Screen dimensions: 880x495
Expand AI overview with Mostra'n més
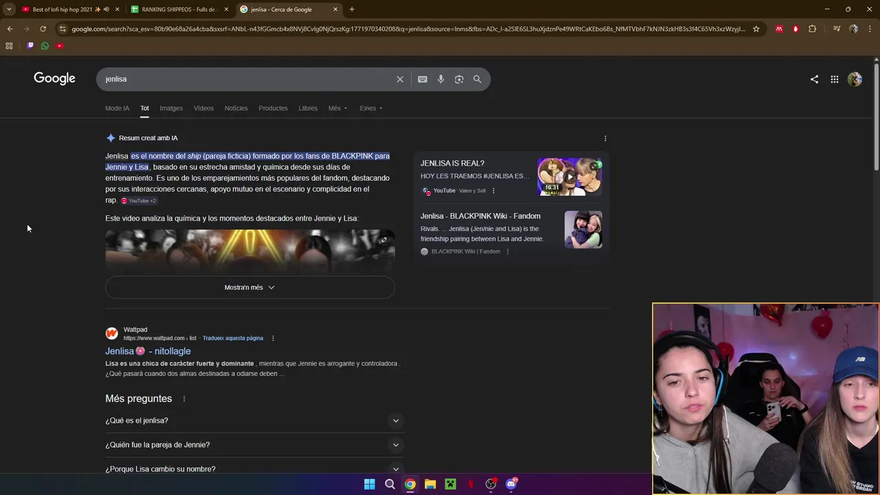tap(250, 287)
